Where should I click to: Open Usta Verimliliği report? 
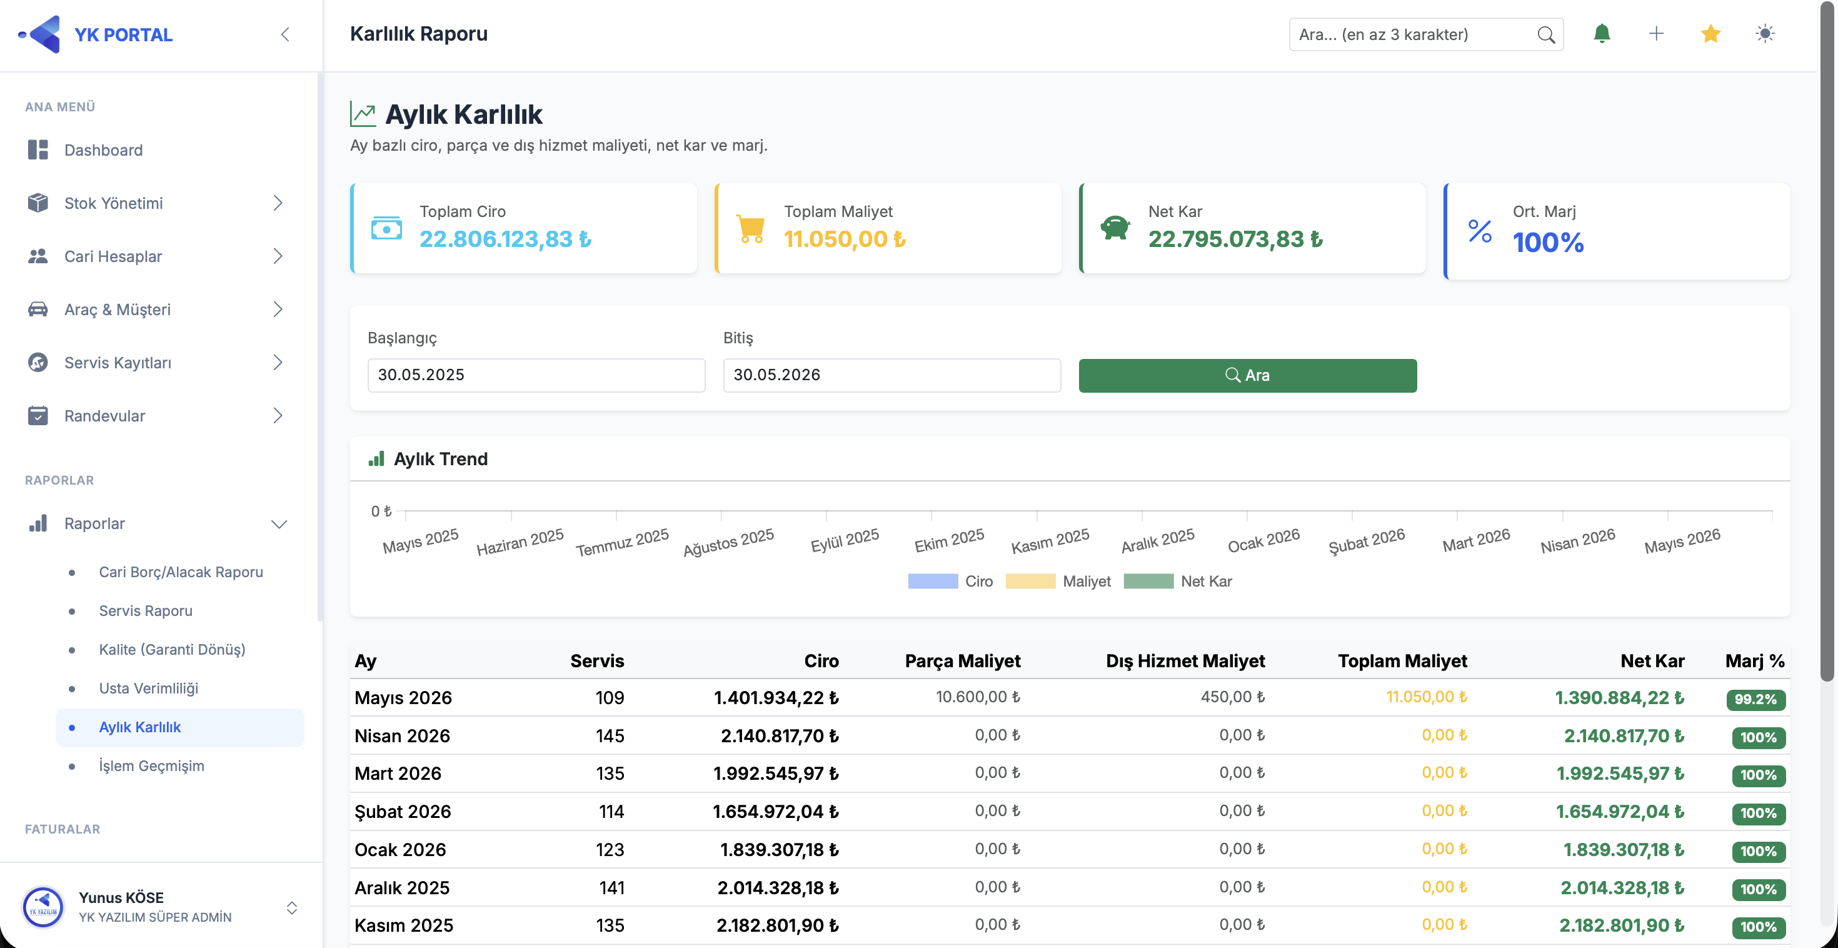tap(148, 688)
